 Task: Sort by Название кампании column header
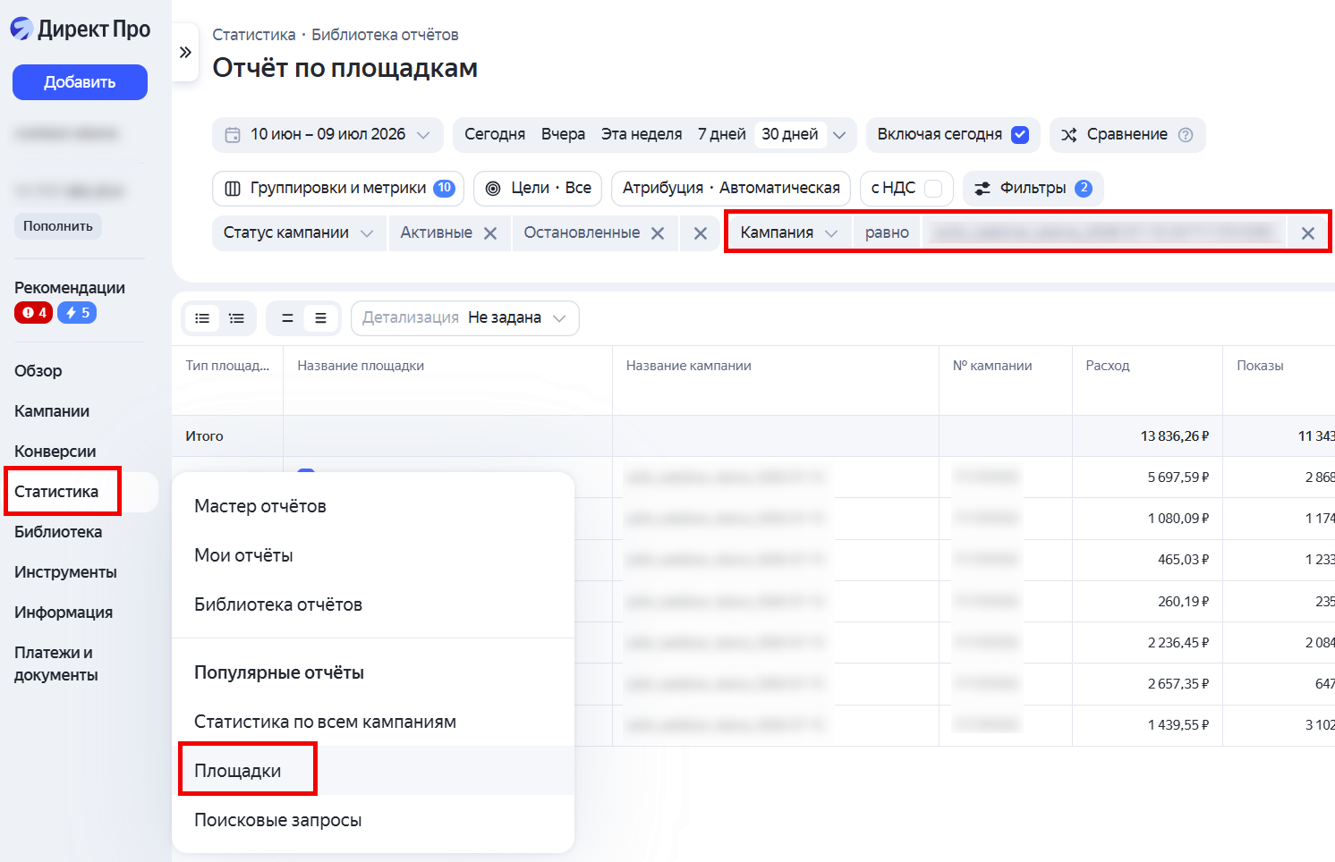(x=689, y=366)
